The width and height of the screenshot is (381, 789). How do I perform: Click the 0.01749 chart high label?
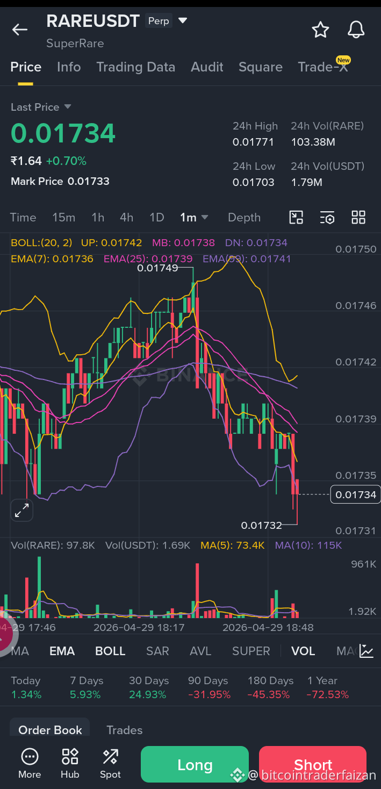(157, 268)
